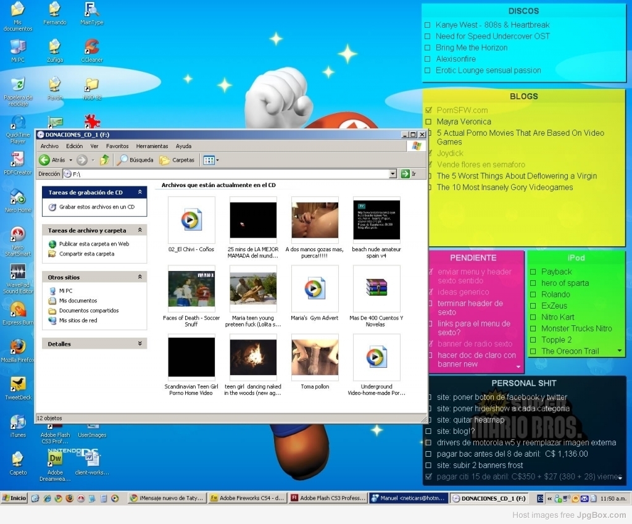
Task: Open the MainType desktop icon
Action: click(91, 14)
